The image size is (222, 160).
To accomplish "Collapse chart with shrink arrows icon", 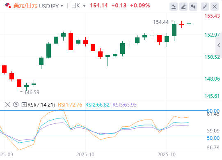I will pos(205,7).
